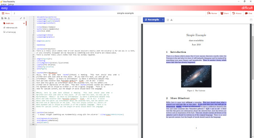This screenshot has width=254, height=138.
Task: Select references.bib in the file tree
Action: coord(12,28)
